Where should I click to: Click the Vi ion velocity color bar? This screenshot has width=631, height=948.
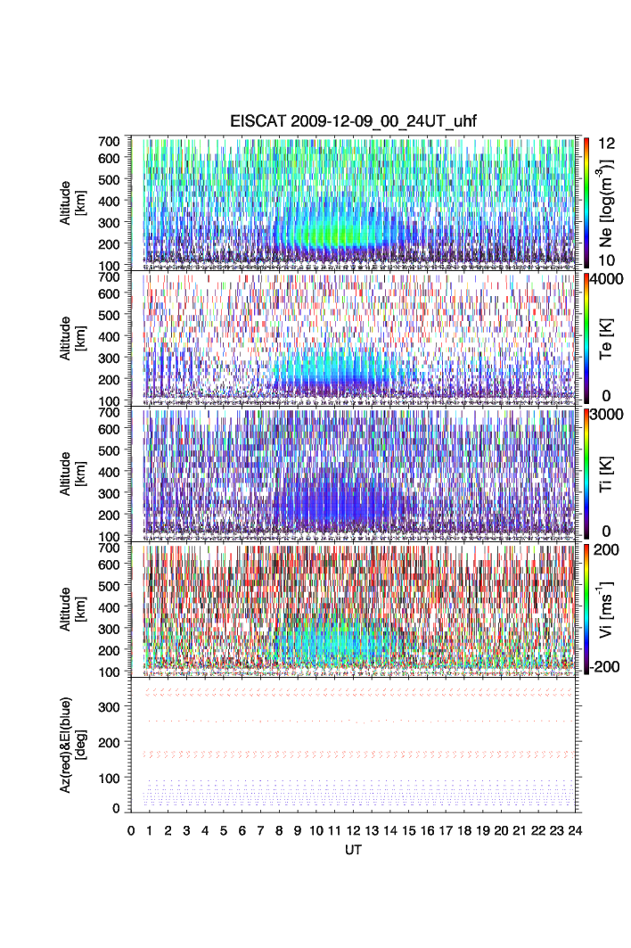coord(586,608)
